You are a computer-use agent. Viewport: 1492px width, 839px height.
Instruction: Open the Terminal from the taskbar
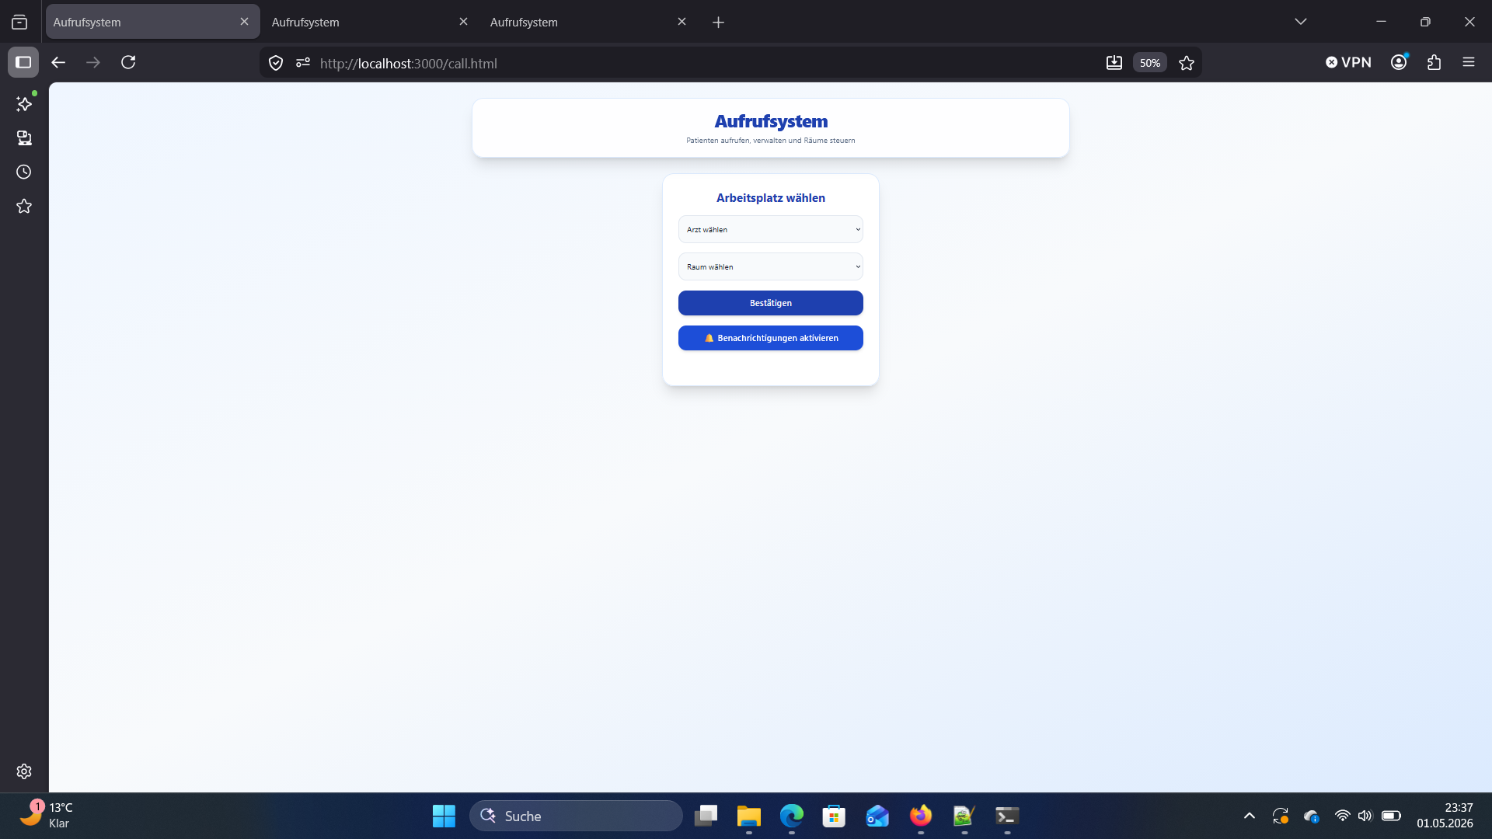click(1007, 816)
